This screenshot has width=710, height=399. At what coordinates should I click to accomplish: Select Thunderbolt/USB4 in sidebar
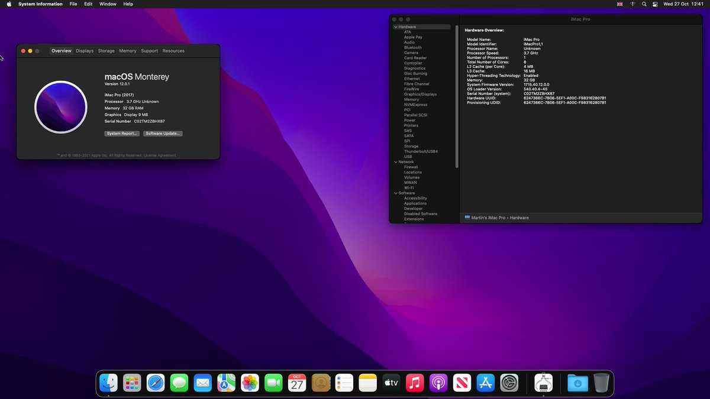pyautogui.click(x=421, y=151)
